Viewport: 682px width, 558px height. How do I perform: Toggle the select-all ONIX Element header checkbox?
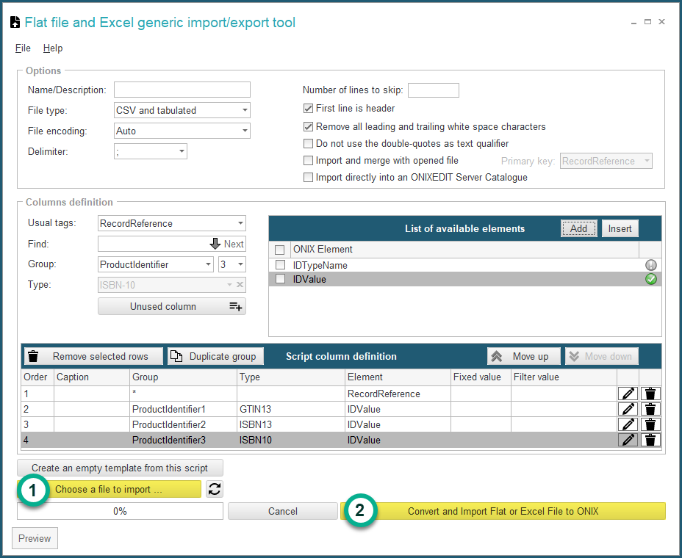coord(280,250)
